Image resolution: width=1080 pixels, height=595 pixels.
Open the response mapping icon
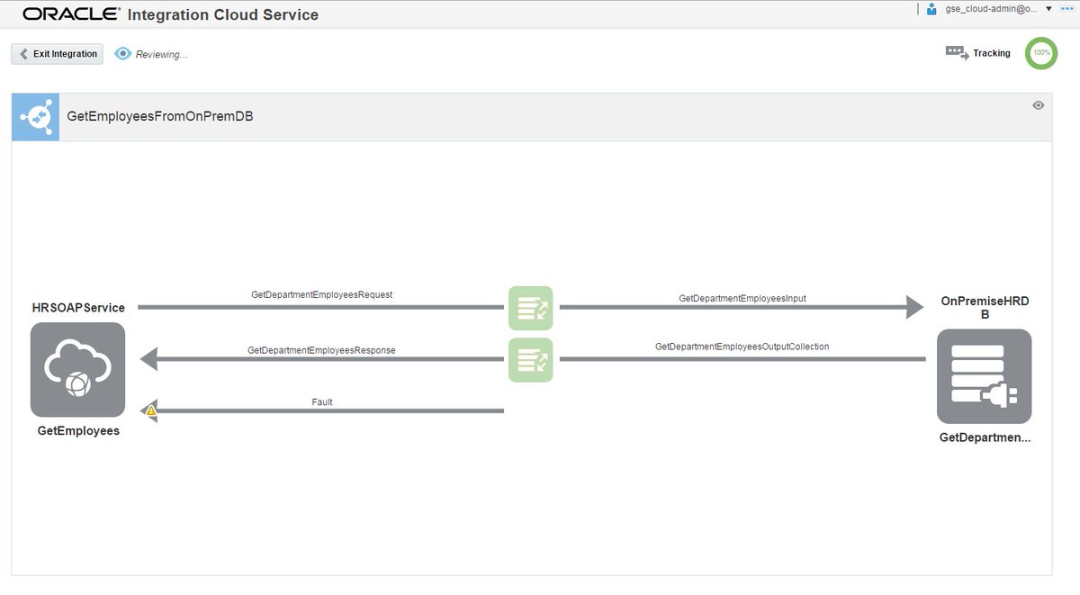point(530,359)
